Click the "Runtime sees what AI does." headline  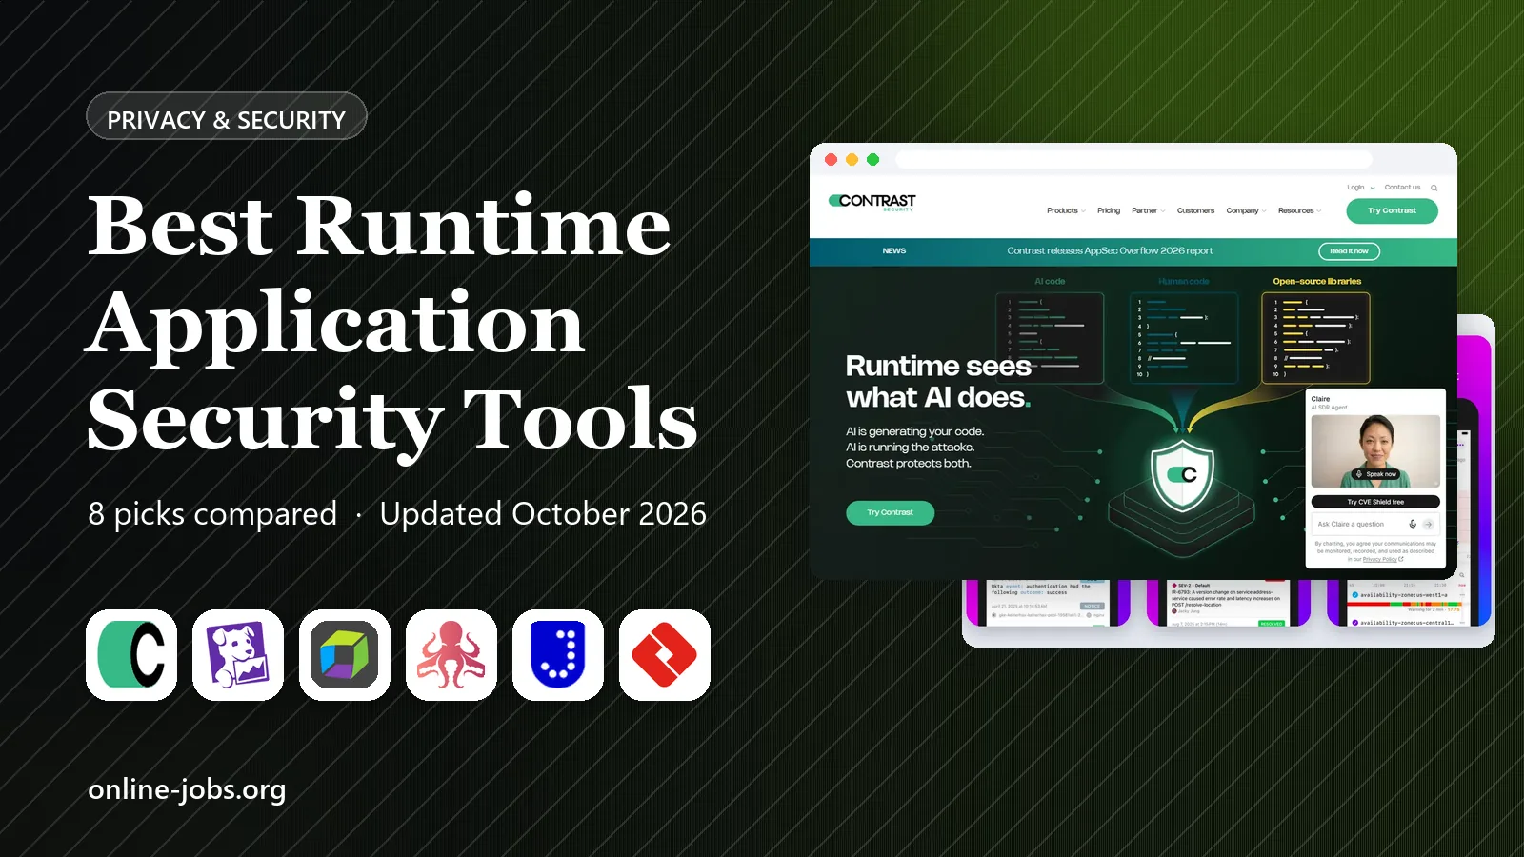click(x=939, y=382)
